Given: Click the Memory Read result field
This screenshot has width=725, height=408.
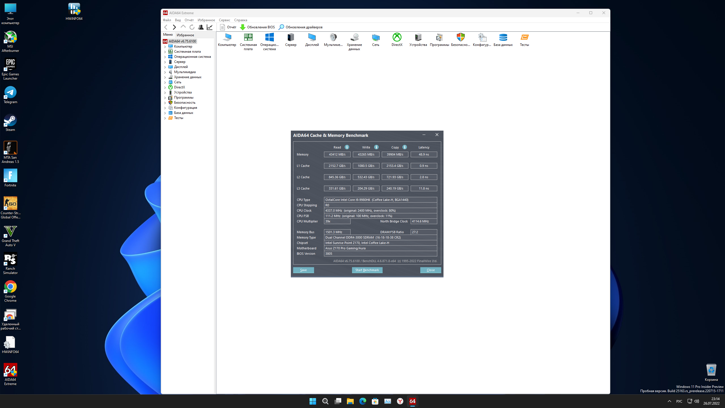Looking at the screenshot, I should [337, 154].
